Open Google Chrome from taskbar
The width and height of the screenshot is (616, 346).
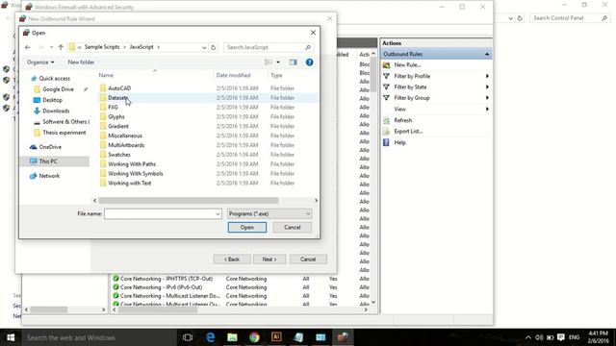pos(254,337)
